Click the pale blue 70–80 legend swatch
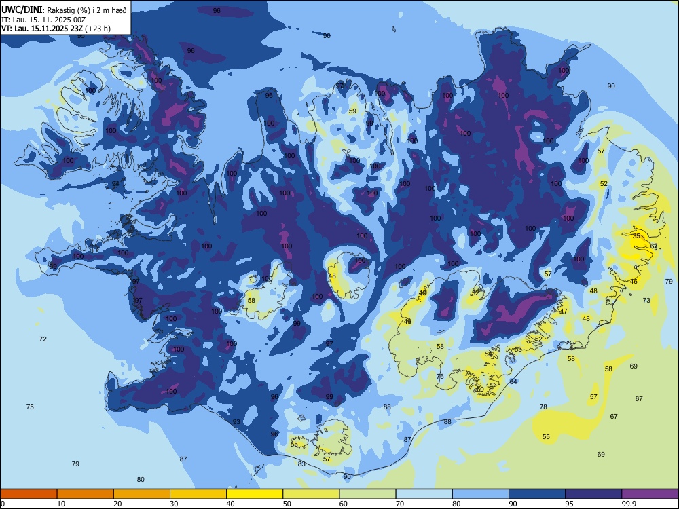 (x=424, y=494)
